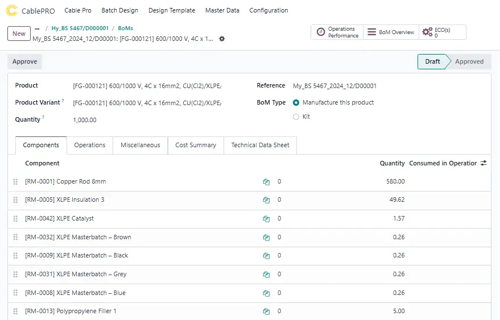500x320 pixels.
Task: Click the Reference field My_BS 5467_2024_12/D00001
Action: [x=335, y=86]
